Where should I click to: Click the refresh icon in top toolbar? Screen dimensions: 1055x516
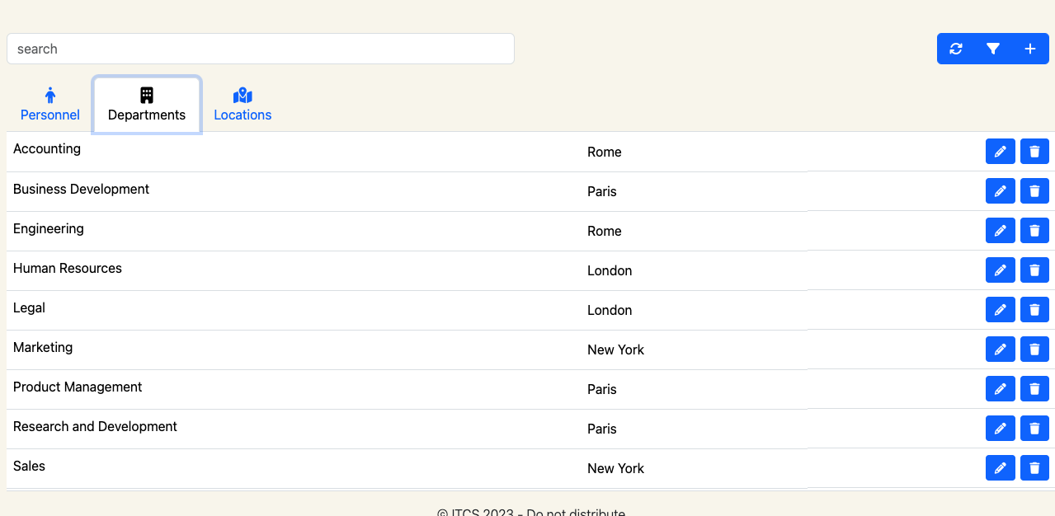click(956, 49)
